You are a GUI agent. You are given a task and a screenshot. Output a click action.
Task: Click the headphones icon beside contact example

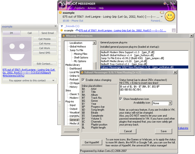(x=77, y=30)
